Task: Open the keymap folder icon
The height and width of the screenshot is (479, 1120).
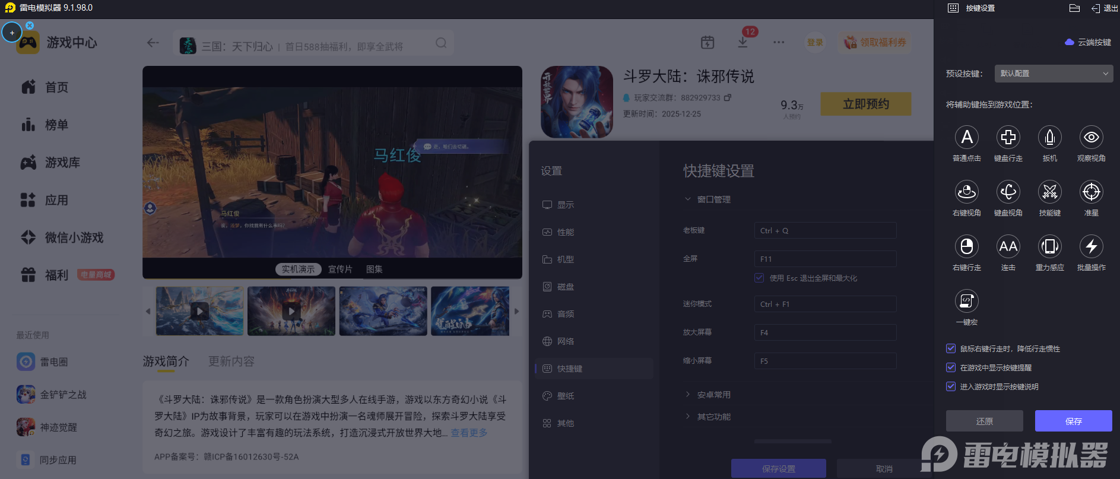Action: [1074, 8]
